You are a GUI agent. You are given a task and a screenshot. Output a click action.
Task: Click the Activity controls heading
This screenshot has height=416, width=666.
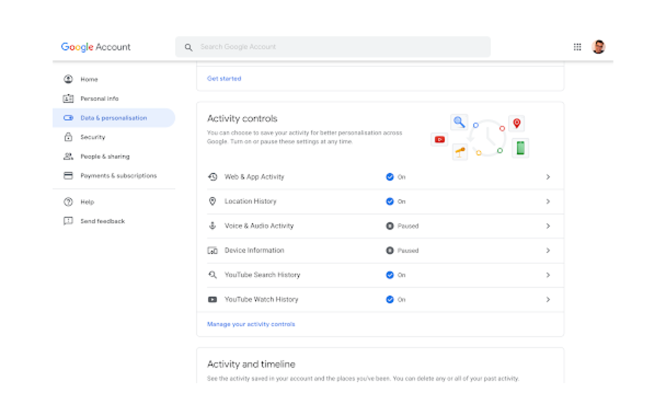click(x=242, y=118)
